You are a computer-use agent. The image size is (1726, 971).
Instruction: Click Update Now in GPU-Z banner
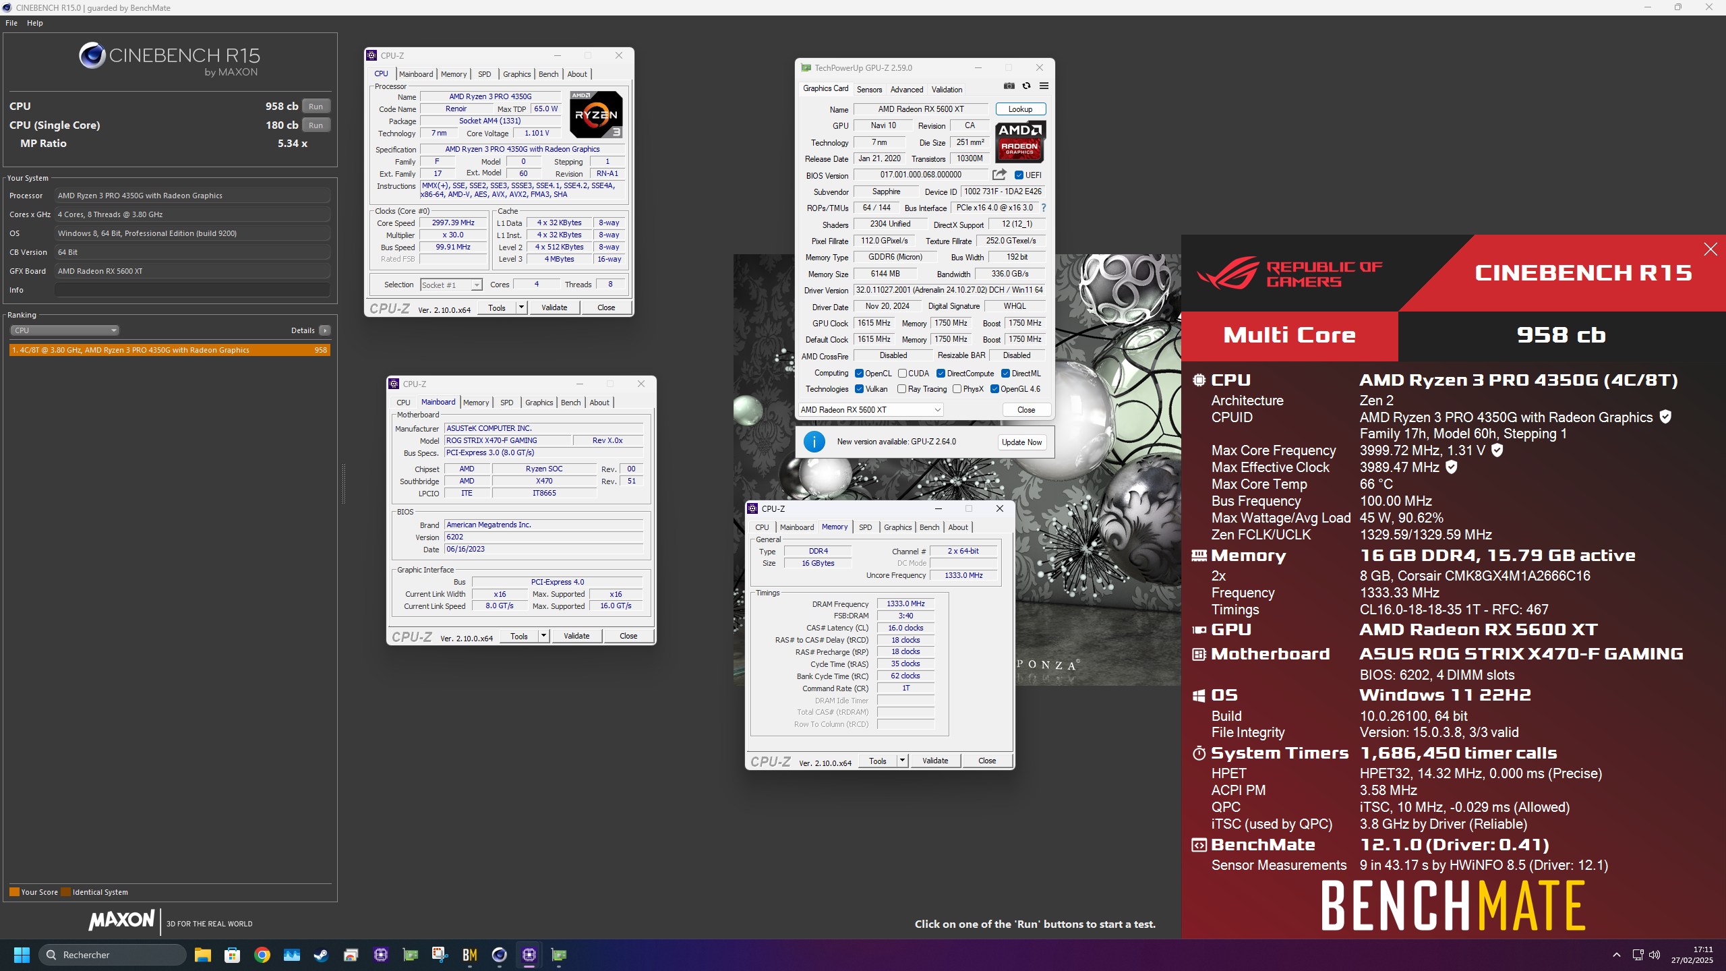pos(1021,442)
